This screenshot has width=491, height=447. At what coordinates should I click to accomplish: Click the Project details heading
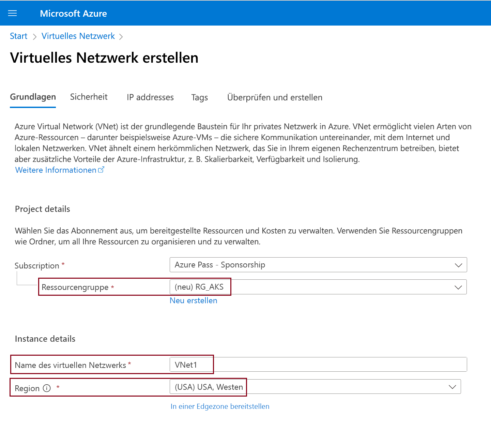click(43, 209)
